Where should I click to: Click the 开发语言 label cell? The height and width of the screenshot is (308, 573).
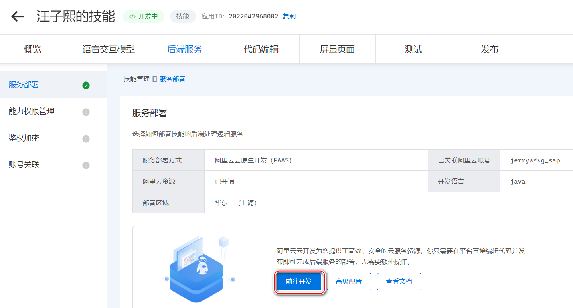(464, 182)
